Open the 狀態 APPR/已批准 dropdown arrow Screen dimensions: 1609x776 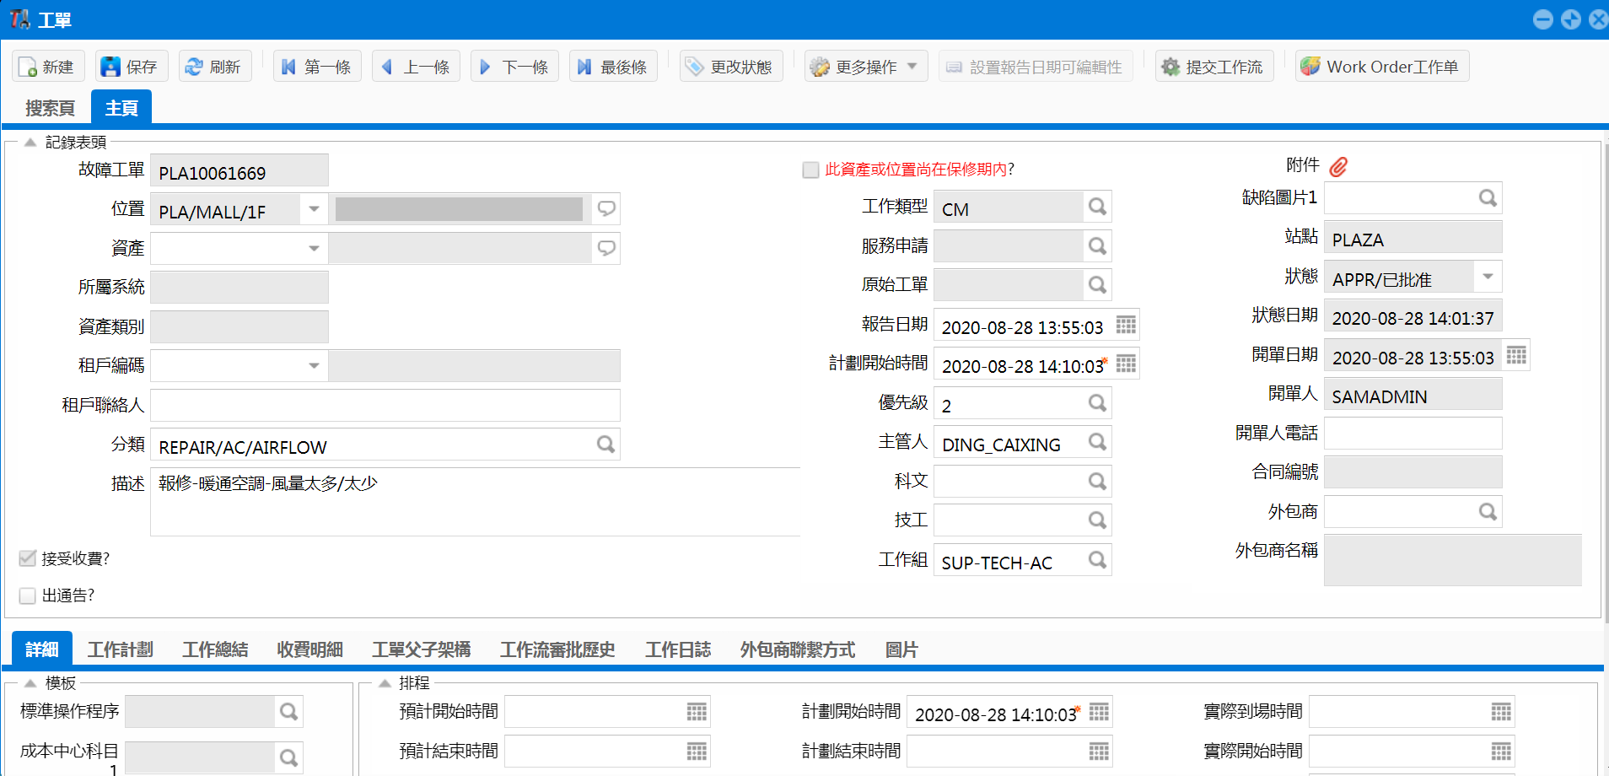[1488, 277]
